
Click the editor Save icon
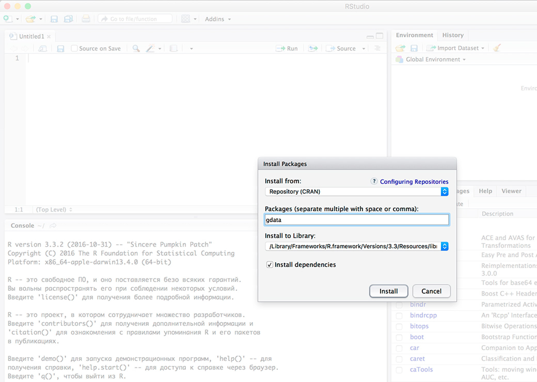60,49
